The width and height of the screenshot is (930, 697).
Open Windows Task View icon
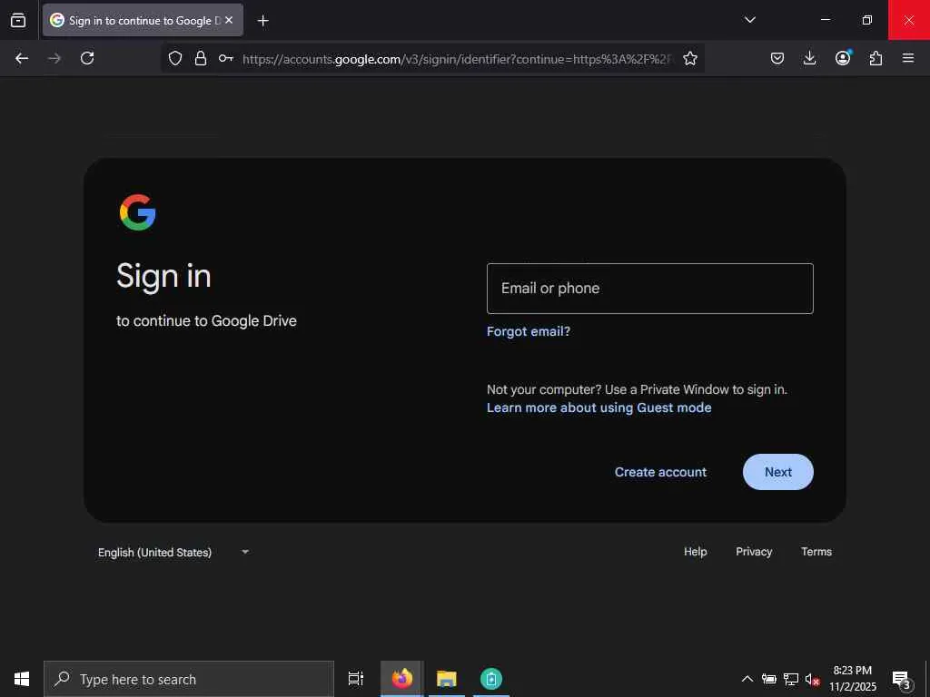[356, 679]
